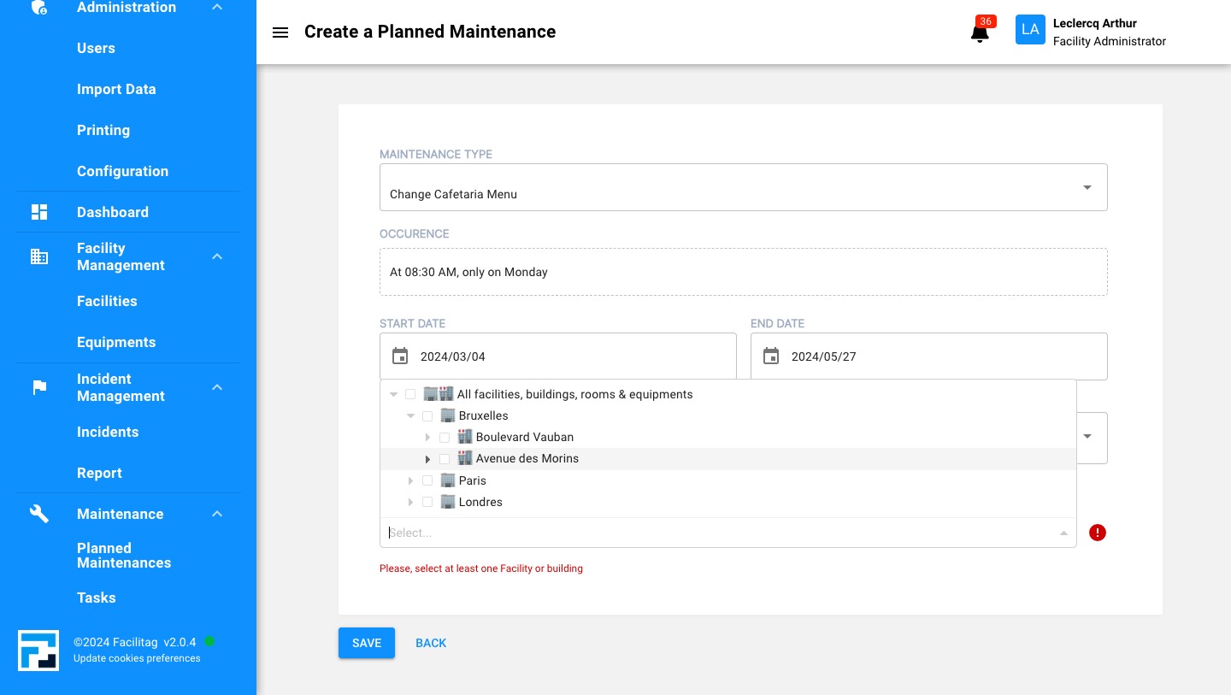Viewport: 1231px width, 695px height.
Task: Select the Paris facility checkbox
Action: click(427, 480)
